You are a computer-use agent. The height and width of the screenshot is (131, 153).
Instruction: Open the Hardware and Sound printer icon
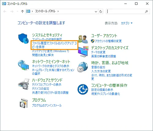(24, 84)
